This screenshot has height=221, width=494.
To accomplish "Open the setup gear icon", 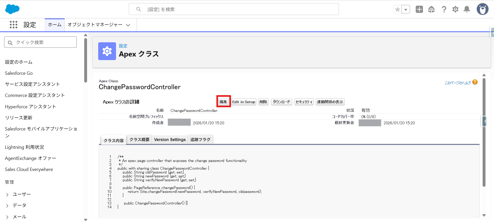I will [455, 10].
